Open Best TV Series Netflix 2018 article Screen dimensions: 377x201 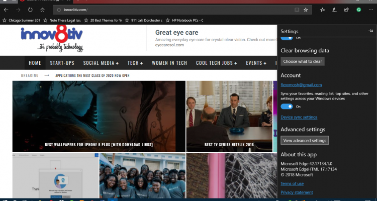coord(229,117)
